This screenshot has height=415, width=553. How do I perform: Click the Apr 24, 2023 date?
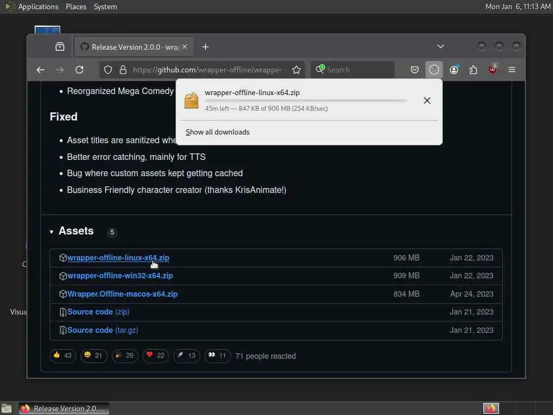(471, 294)
